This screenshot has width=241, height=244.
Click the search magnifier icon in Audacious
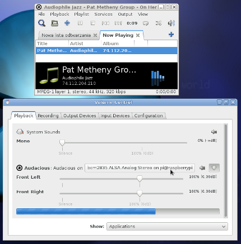point(41,23)
